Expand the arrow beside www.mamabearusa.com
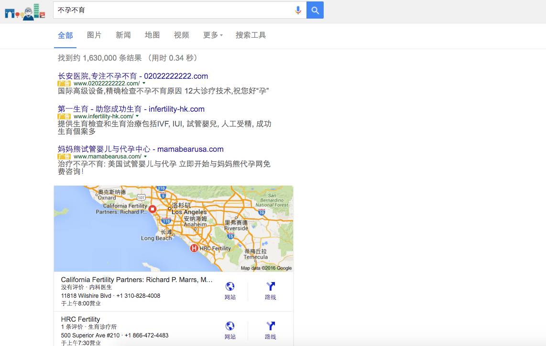The width and height of the screenshot is (546, 346). tap(145, 157)
